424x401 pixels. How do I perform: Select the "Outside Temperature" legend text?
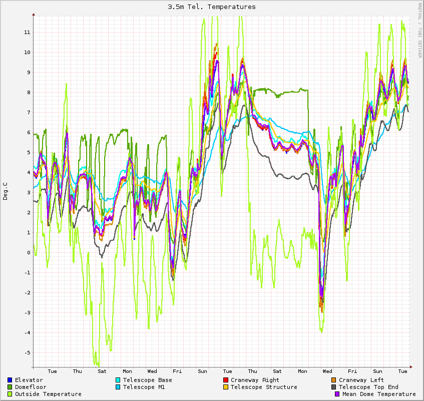click(48, 394)
